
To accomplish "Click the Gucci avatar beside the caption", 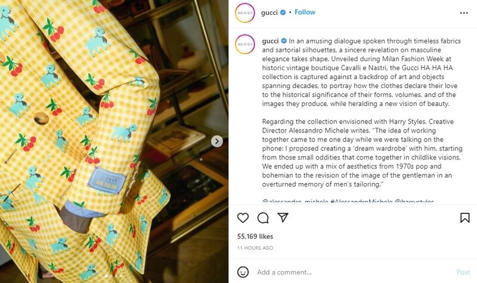I will 245,44.
